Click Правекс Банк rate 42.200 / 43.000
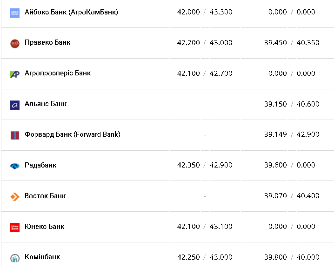334x268 pixels. tap(205, 43)
